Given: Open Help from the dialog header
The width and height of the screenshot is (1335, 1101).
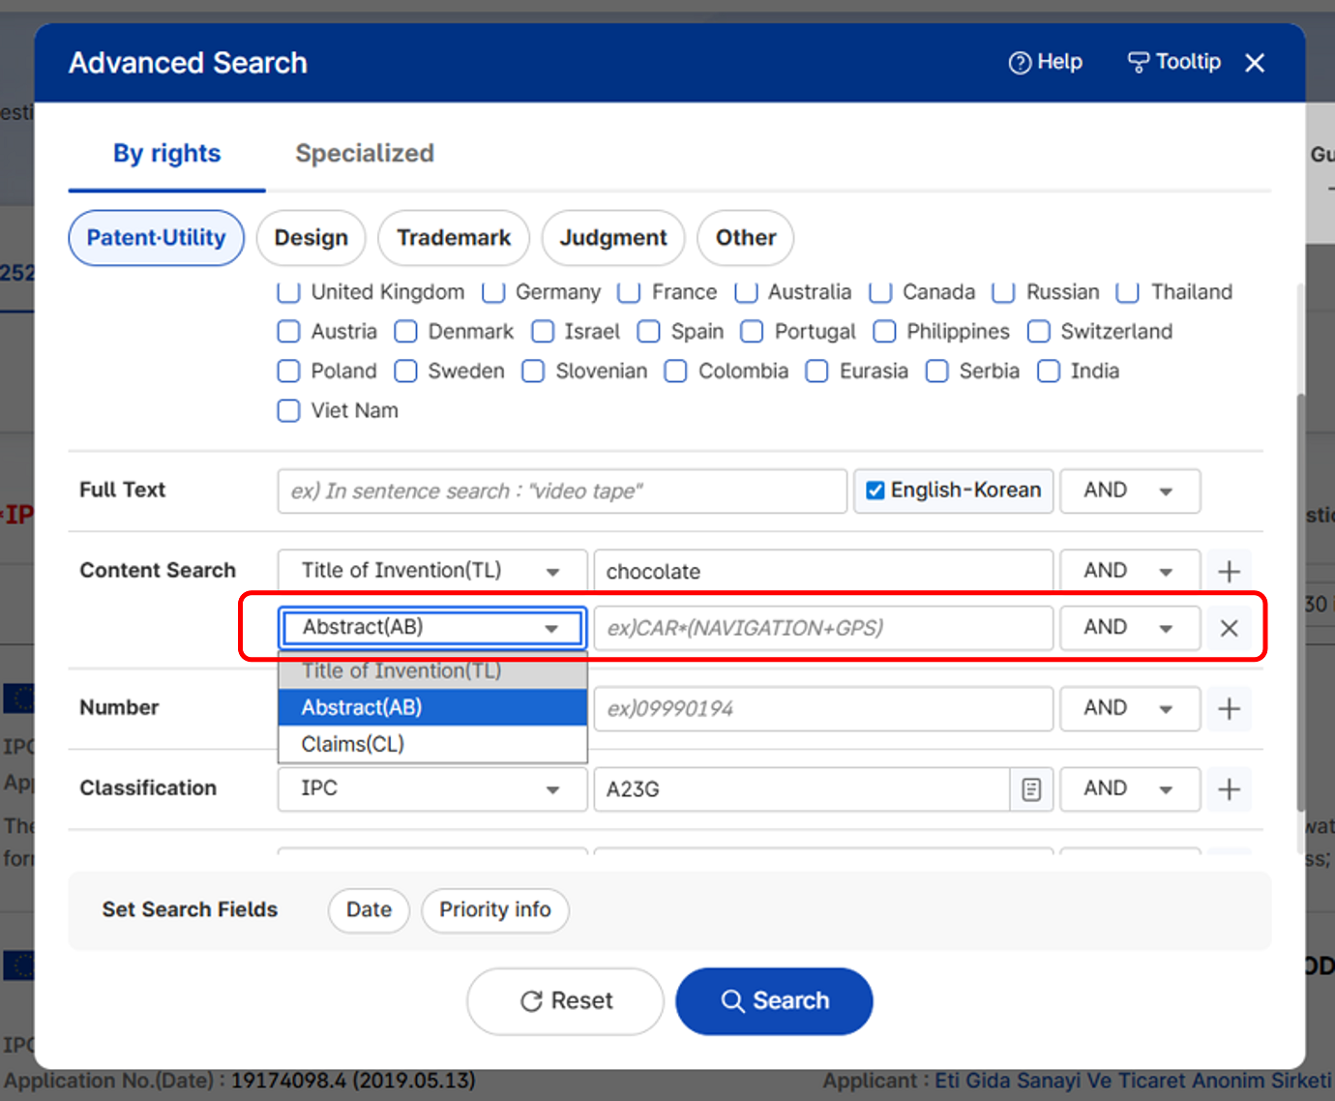Looking at the screenshot, I should [1046, 62].
